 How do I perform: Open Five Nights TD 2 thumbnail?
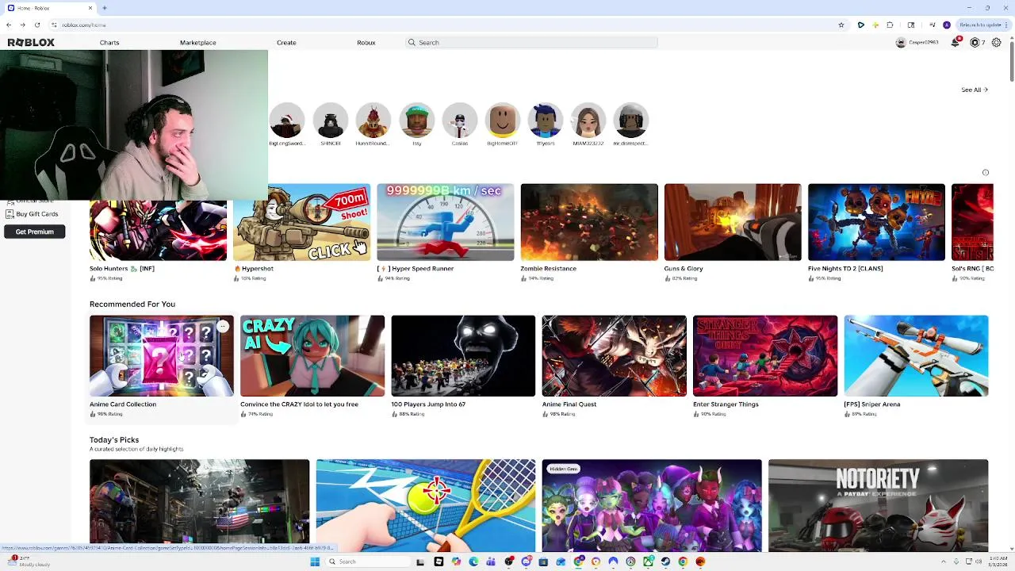876,222
